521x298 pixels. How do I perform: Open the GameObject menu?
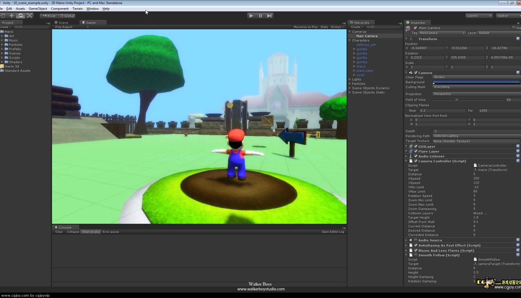(x=38, y=9)
